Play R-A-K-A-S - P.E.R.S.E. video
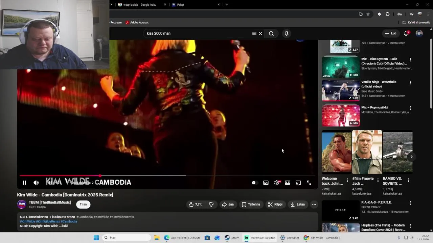This screenshot has height=243, width=433. (x=341, y=211)
